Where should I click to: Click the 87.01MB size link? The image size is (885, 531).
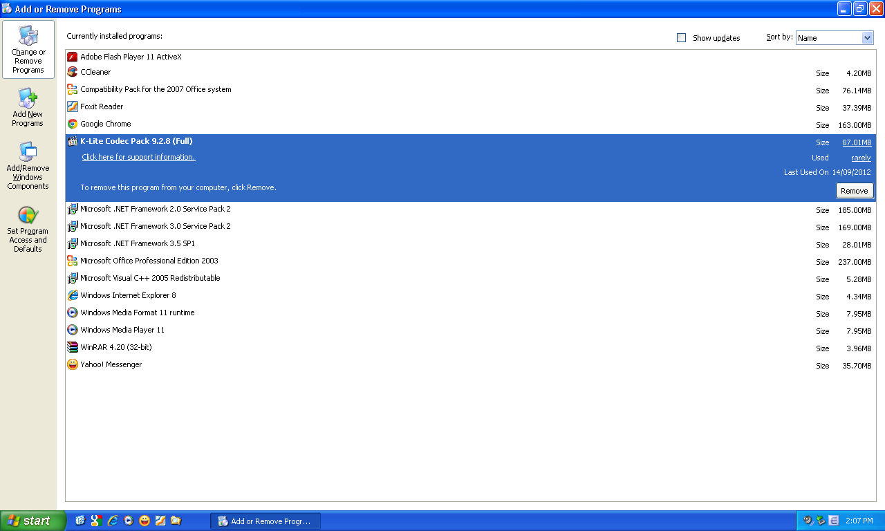tap(857, 142)
